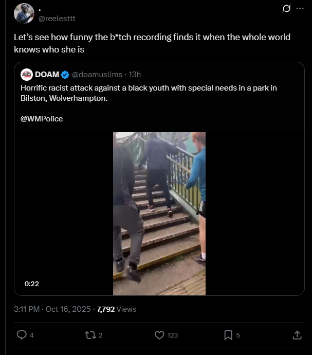Open the three-dot more options menu
The width and height of the screenshot is (312, 355).
click(x=300, y=9)
